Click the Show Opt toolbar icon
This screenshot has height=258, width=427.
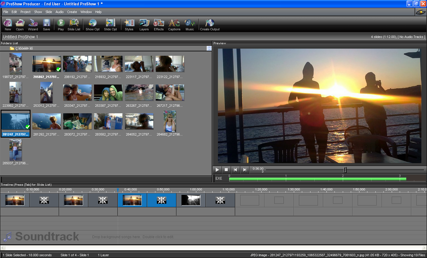(93, 25)
